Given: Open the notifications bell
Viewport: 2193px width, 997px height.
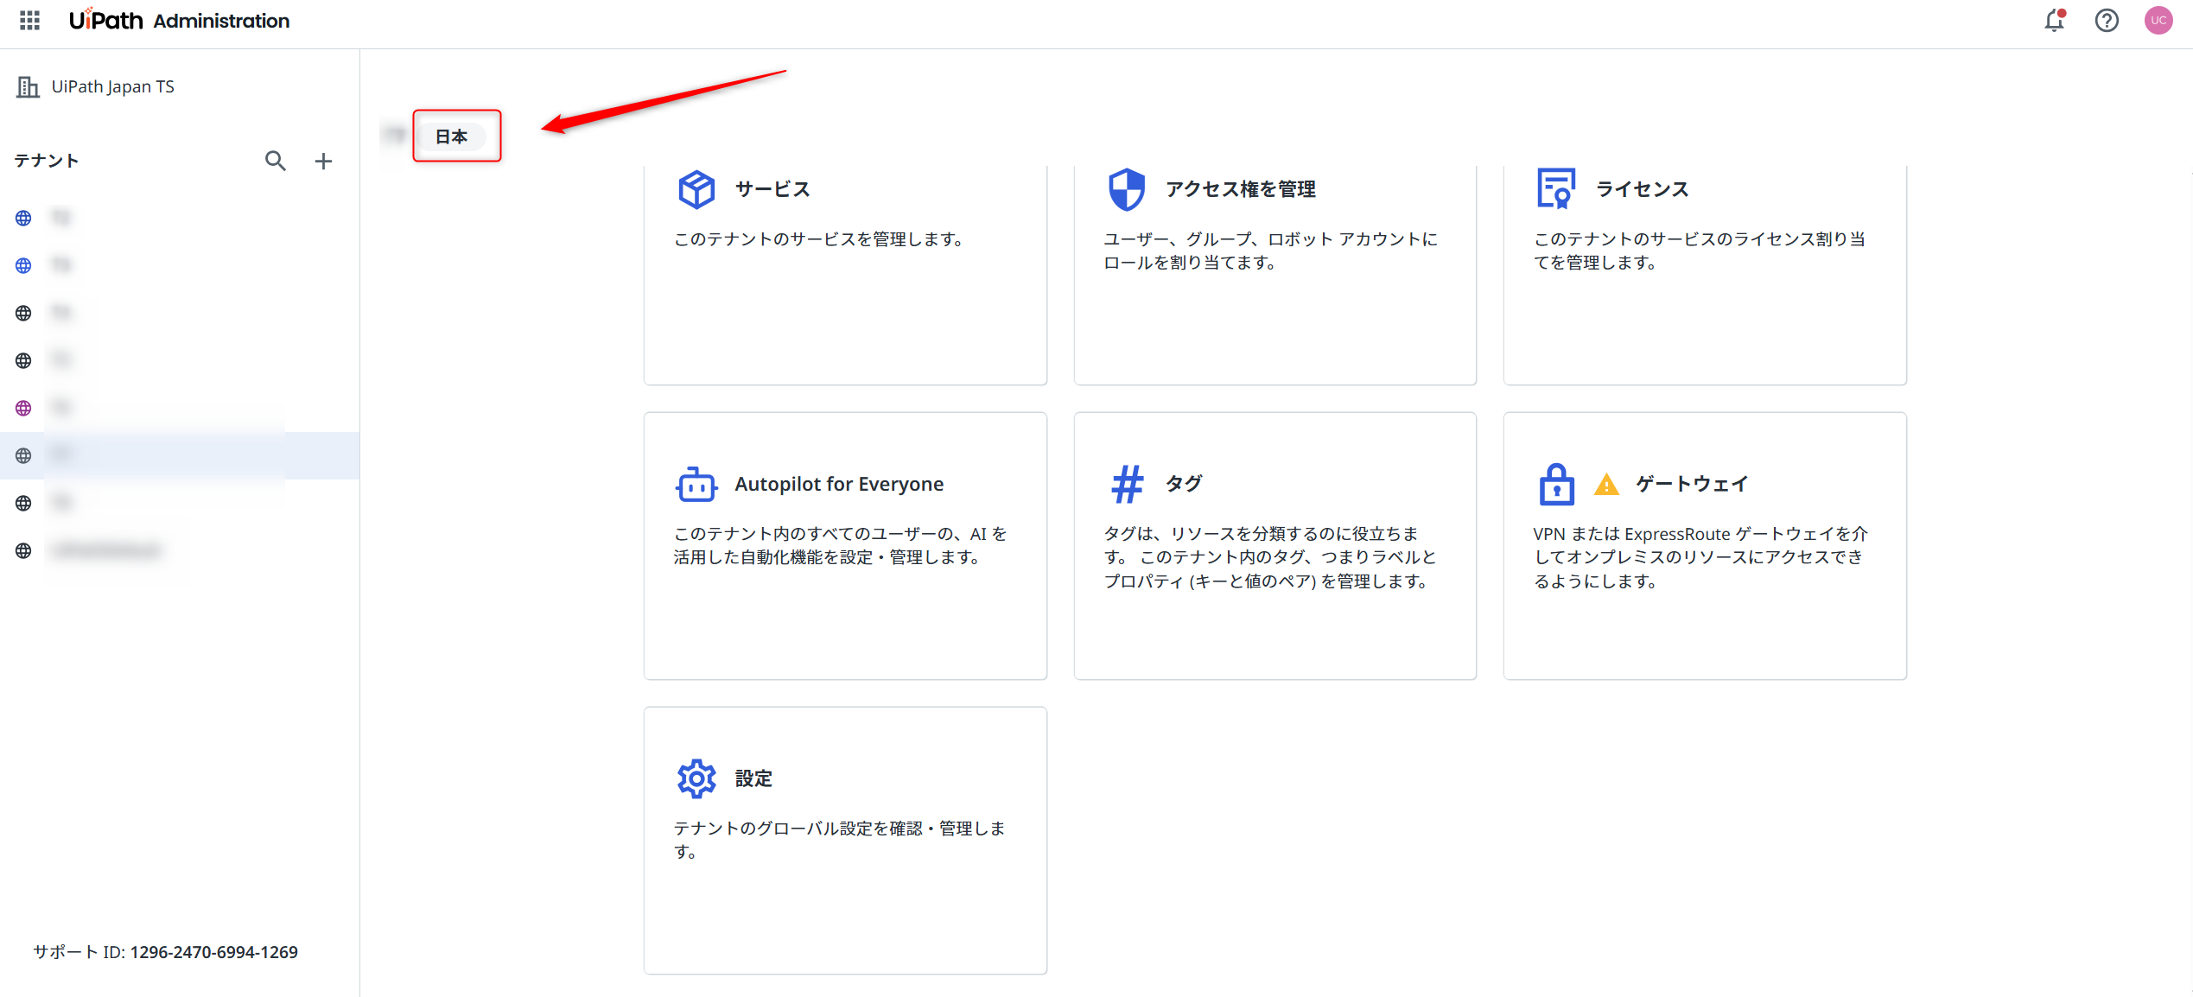Looking at the screenshot, I should (x=2054, y=20).
